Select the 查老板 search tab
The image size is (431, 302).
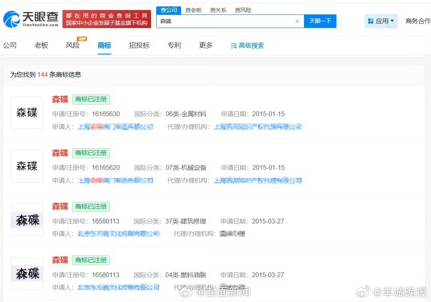point(193,10)
